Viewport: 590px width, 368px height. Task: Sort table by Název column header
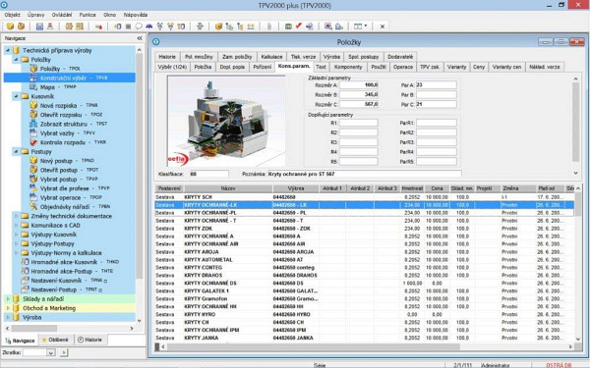(228, 188)
